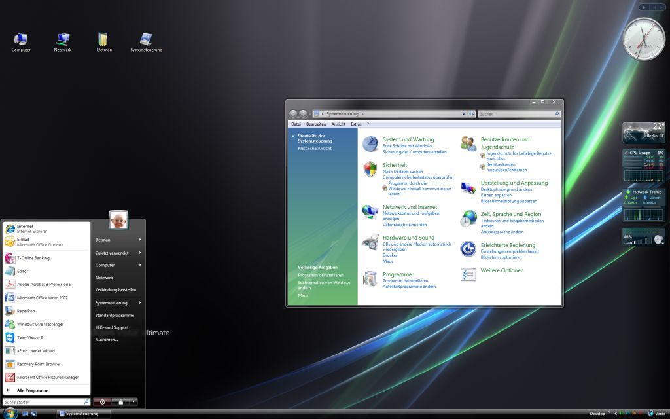Screen dimensions: 670x419
Task: Open Adobe Acrobat 8 Professional
Action: click(47, 284)
